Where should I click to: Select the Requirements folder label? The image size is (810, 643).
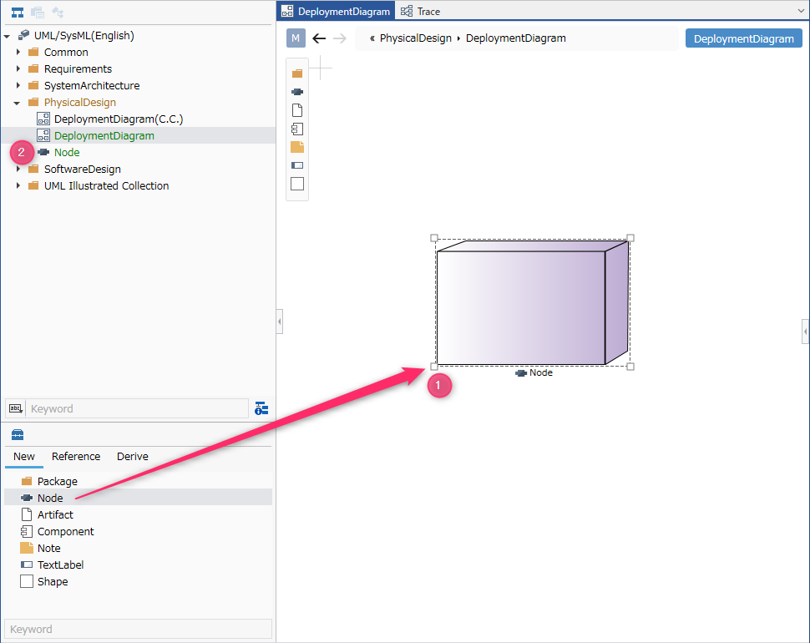click(78, 68)
